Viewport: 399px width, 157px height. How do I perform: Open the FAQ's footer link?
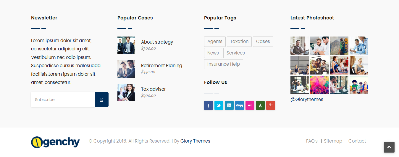point(312,141)
